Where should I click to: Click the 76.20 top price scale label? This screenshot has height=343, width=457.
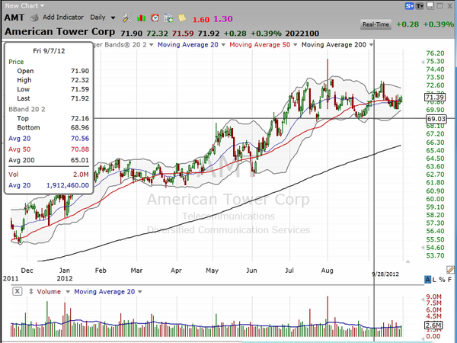(435, 53)
